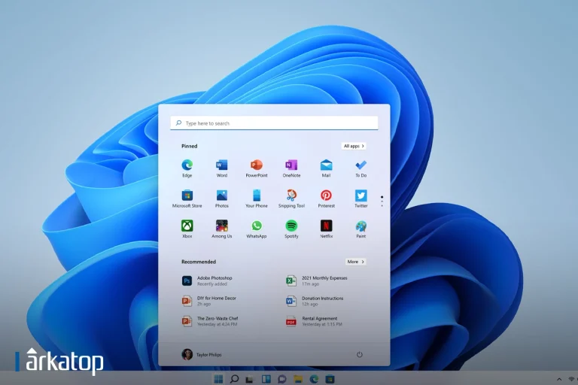
Task: Launch Word from pinned apps
Action: coord(221,168)
